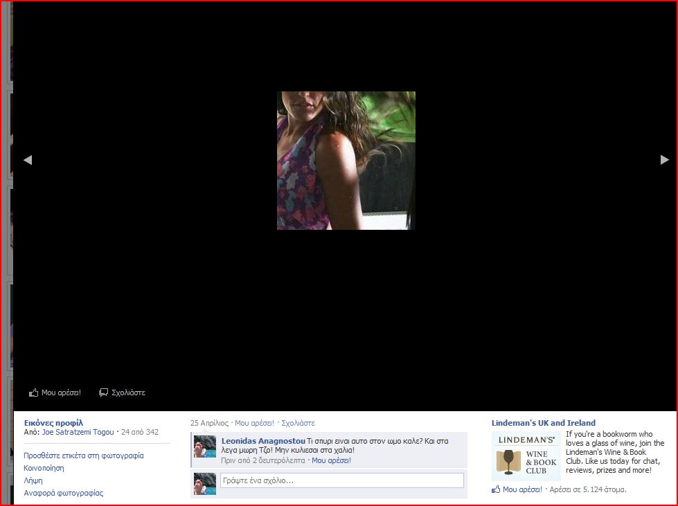Image resolution: width=678 pixels, height=506 pixels.
Task: Click thumbs-up icon below the photo
Action: pyautogui.click(x=33, y=392)
